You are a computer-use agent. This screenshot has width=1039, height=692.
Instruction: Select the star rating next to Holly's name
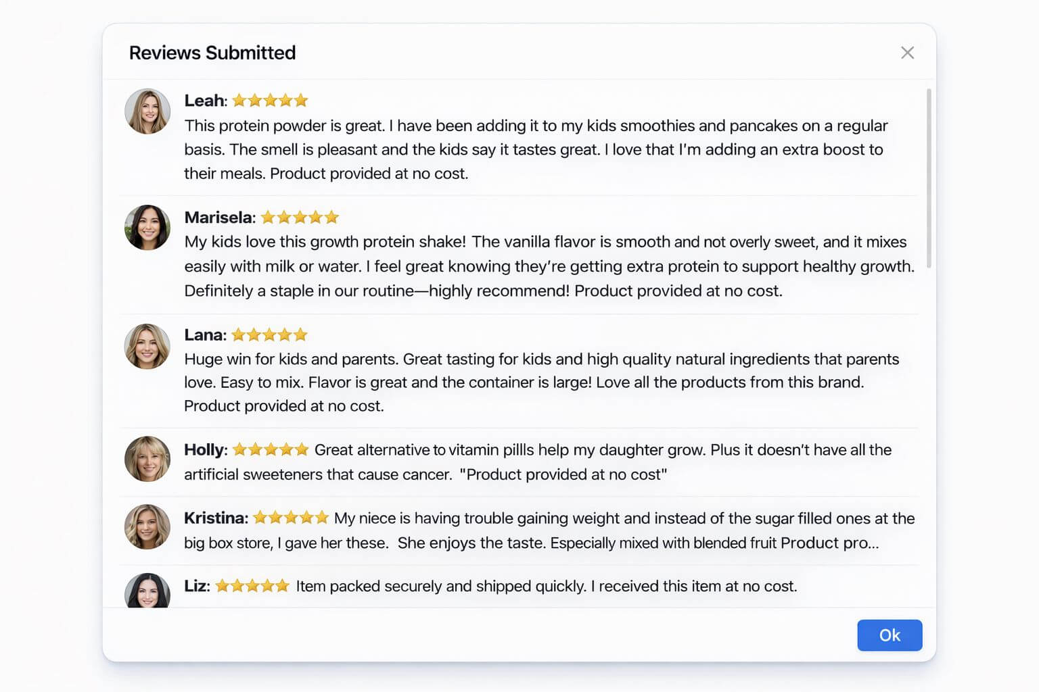(x=270, y=449)
